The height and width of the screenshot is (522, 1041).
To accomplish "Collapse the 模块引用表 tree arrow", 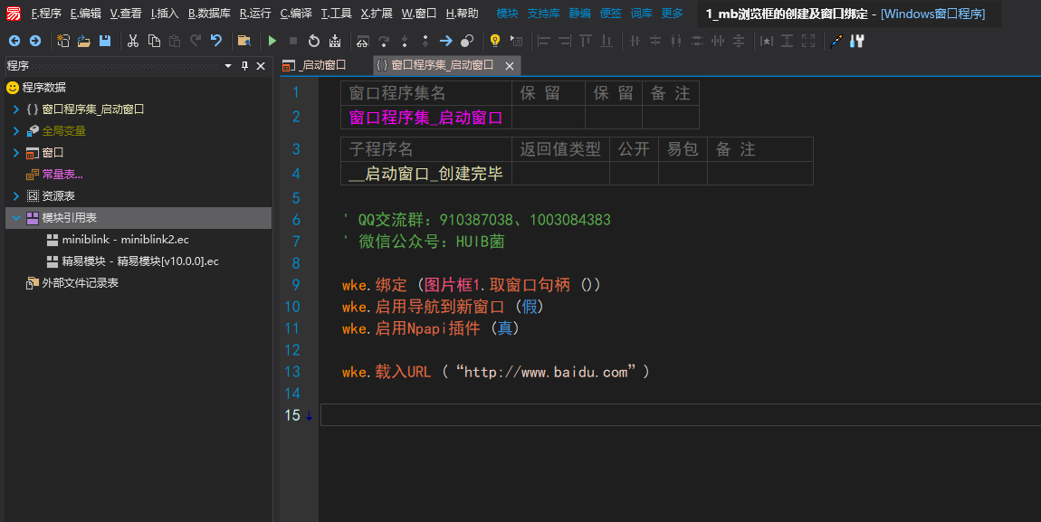I will pos(16,218).
